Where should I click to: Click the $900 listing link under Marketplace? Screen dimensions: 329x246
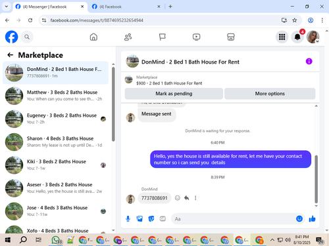pyautogui.click(x=169, y=83)
